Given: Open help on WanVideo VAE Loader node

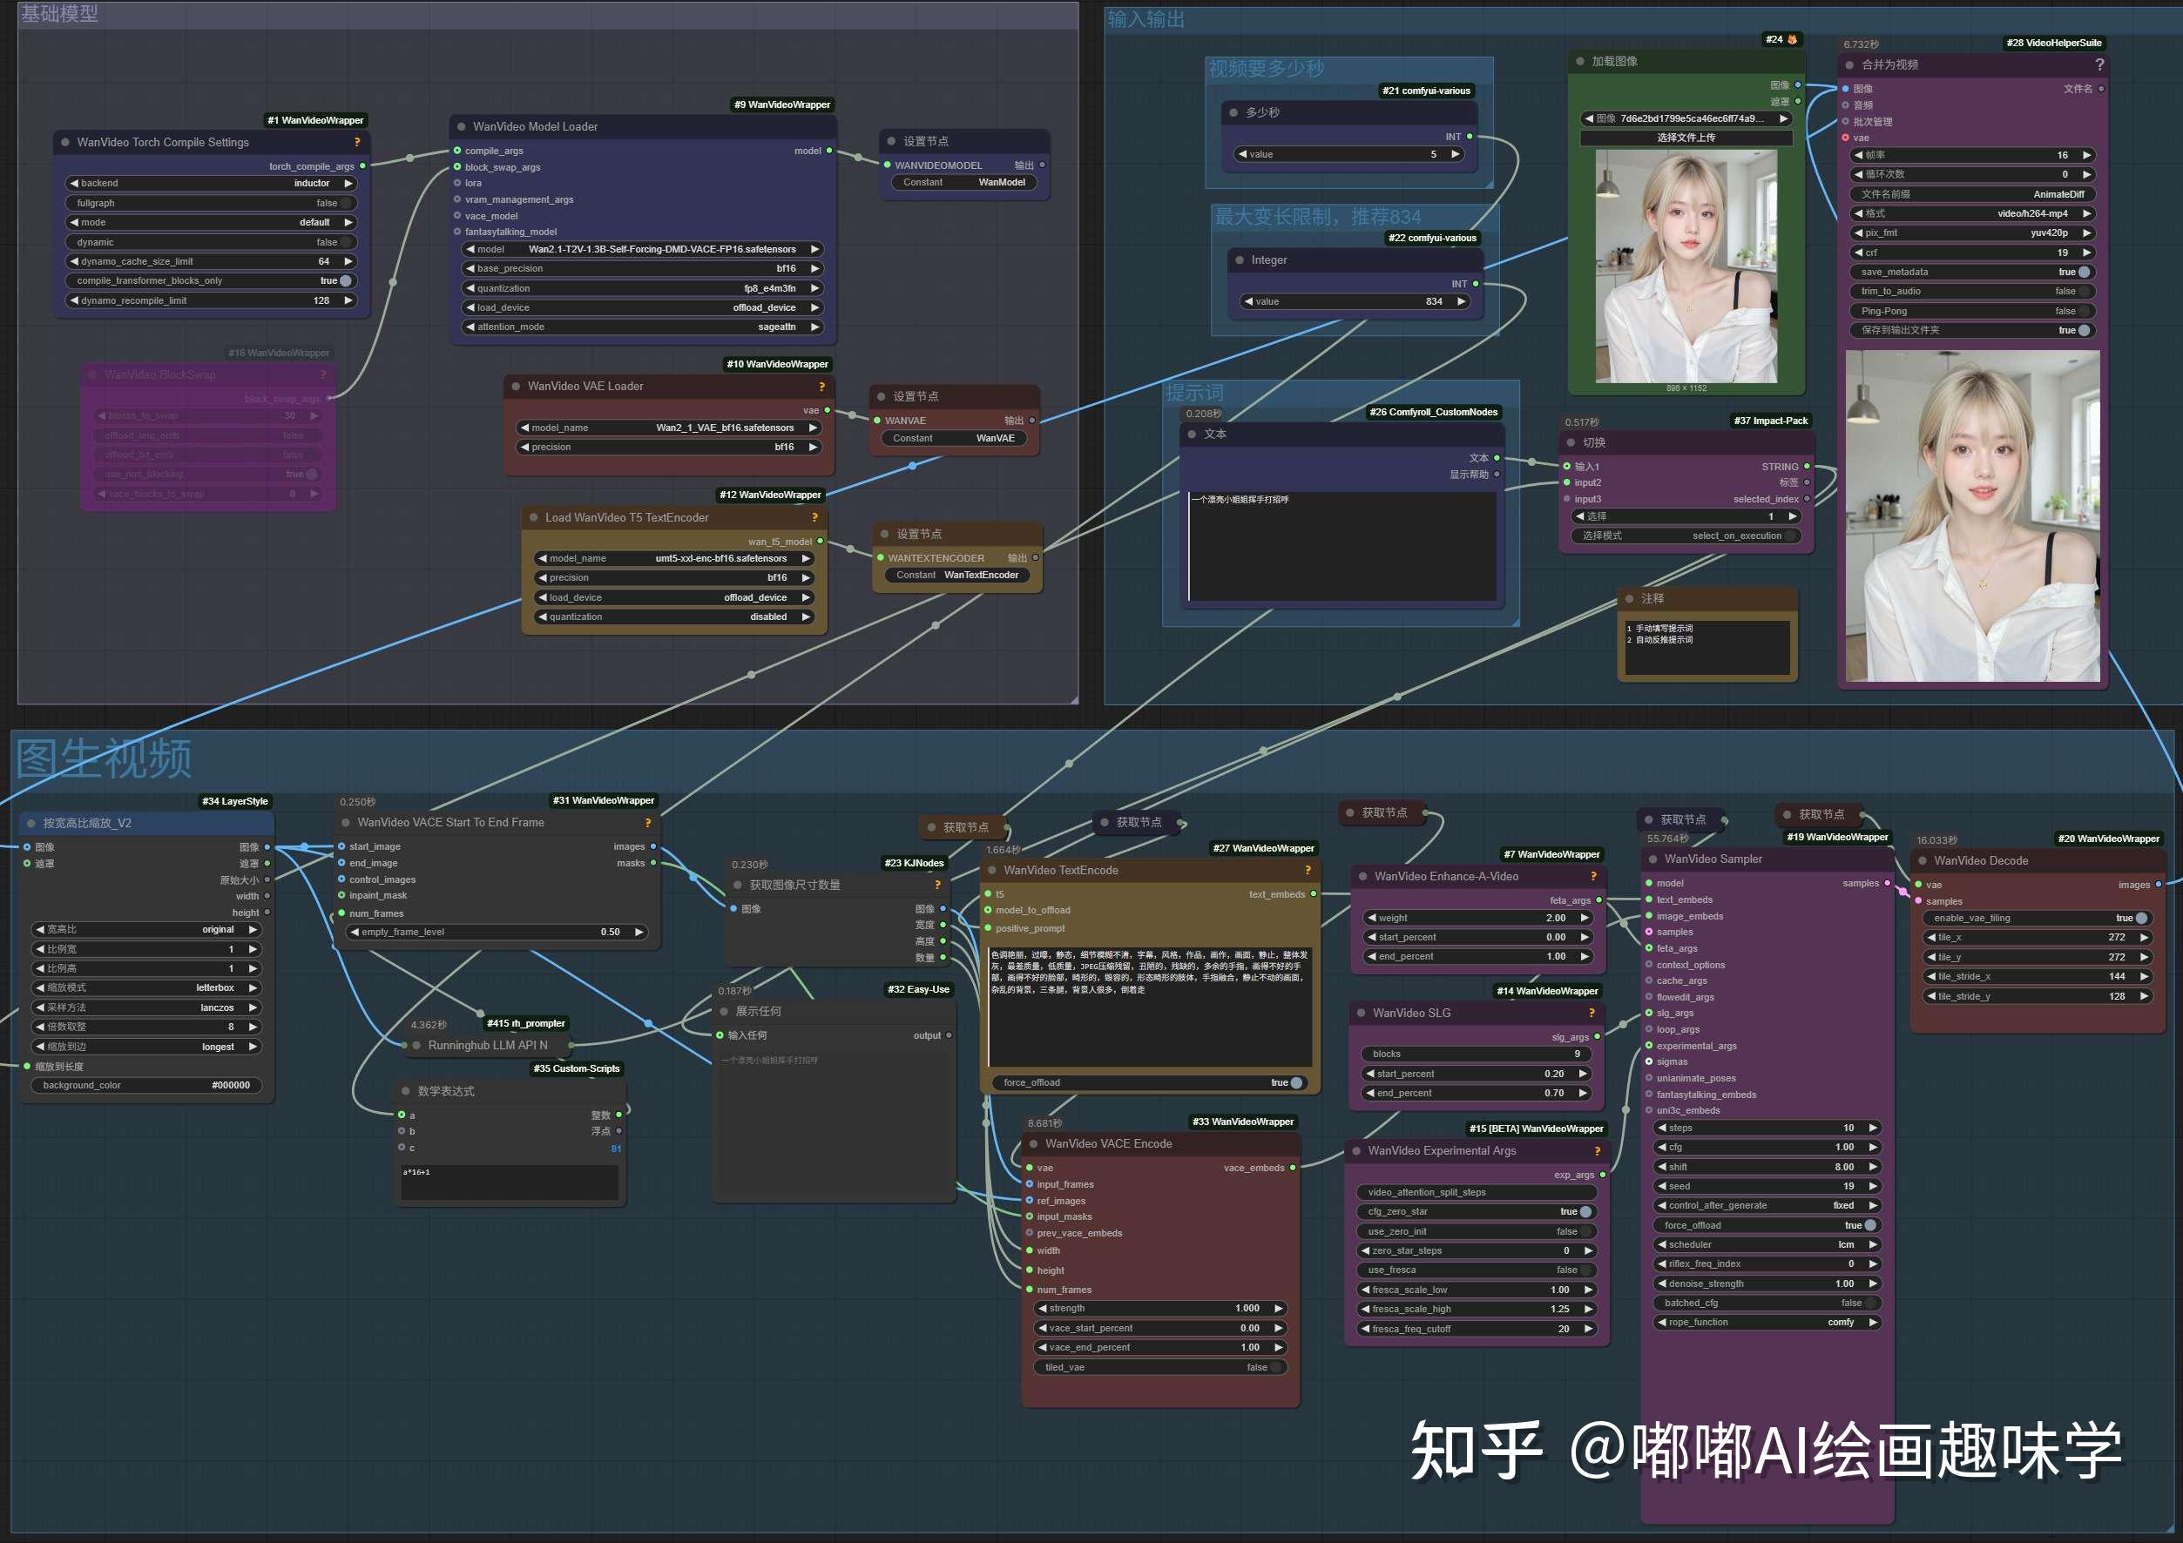Looking at the screenshot, I should pyautogui.click(x=821, y=386).
